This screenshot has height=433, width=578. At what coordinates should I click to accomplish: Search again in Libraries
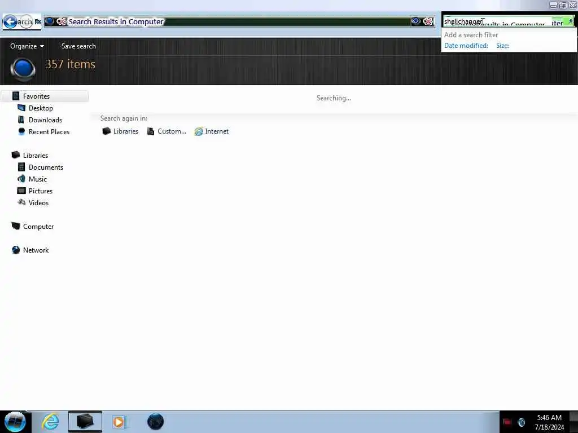(120, 131)
